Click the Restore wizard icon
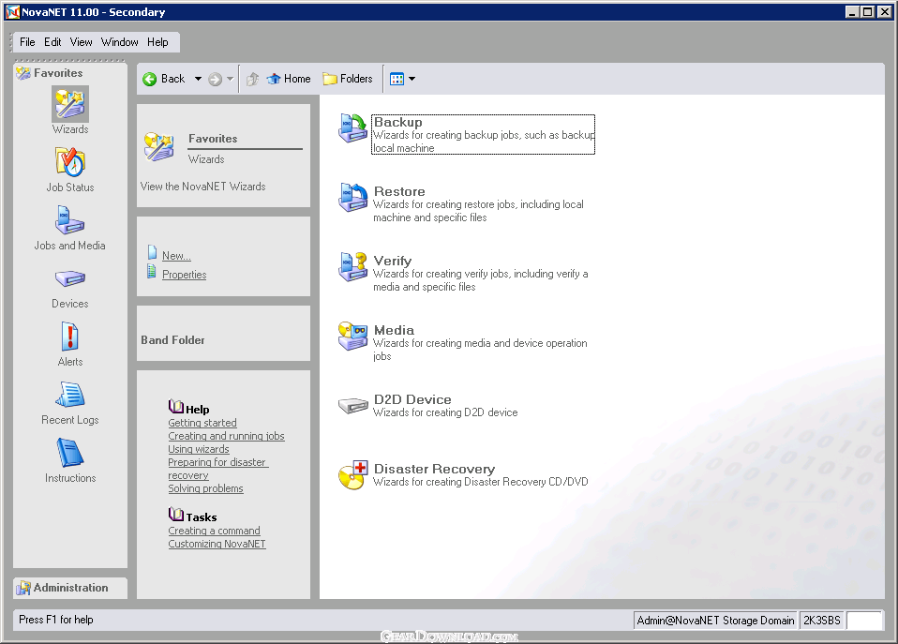This screenshot has width=898, height=644. pyautogui.click(x=352, y=197)
